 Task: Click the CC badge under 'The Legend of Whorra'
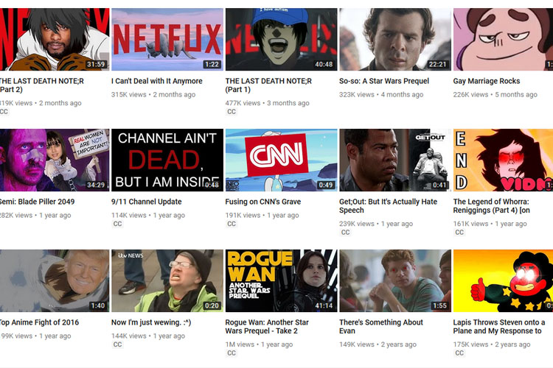pos(459,232)
